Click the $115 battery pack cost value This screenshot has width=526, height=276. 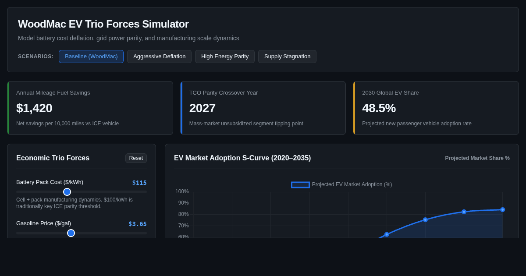coord(139,183)
